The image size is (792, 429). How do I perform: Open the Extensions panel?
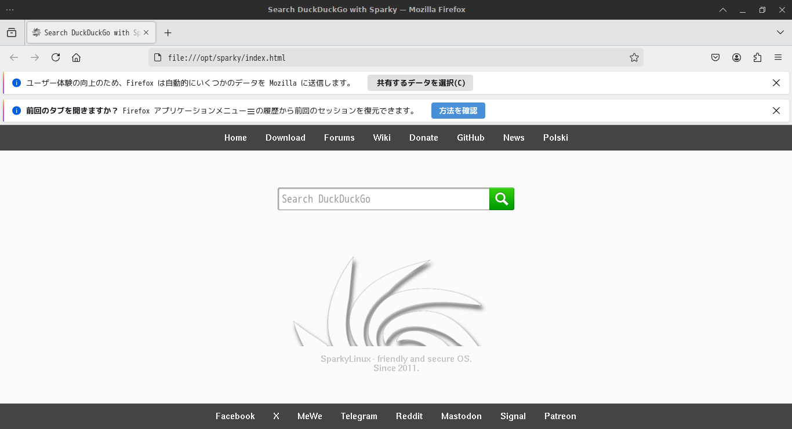click(x=757, y=57)
